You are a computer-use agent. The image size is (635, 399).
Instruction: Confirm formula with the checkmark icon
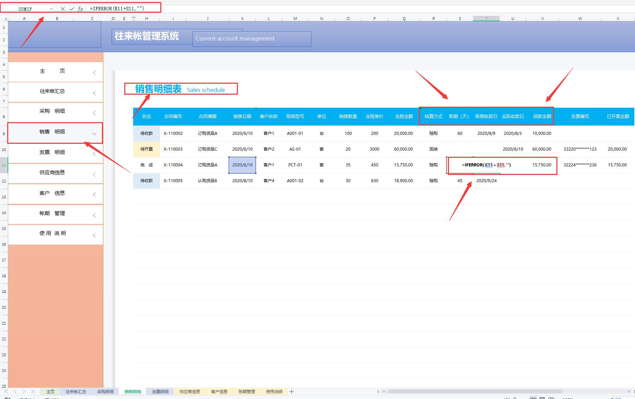point(72,9)
